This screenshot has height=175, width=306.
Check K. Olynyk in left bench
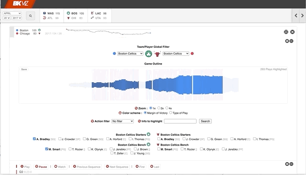(x=89, y=149)
